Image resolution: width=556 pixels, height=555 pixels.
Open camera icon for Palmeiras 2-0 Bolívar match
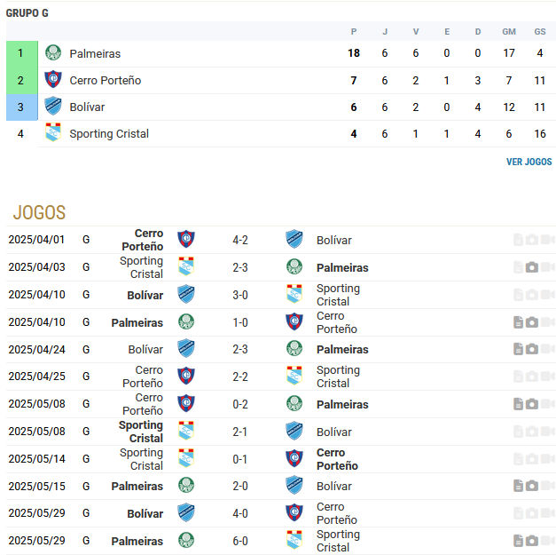[531, 486]
